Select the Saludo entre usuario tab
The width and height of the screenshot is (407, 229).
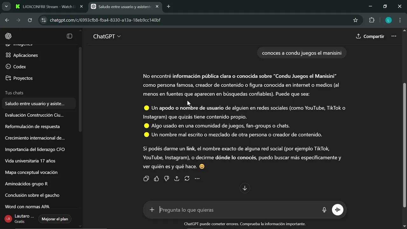[125, 6]
